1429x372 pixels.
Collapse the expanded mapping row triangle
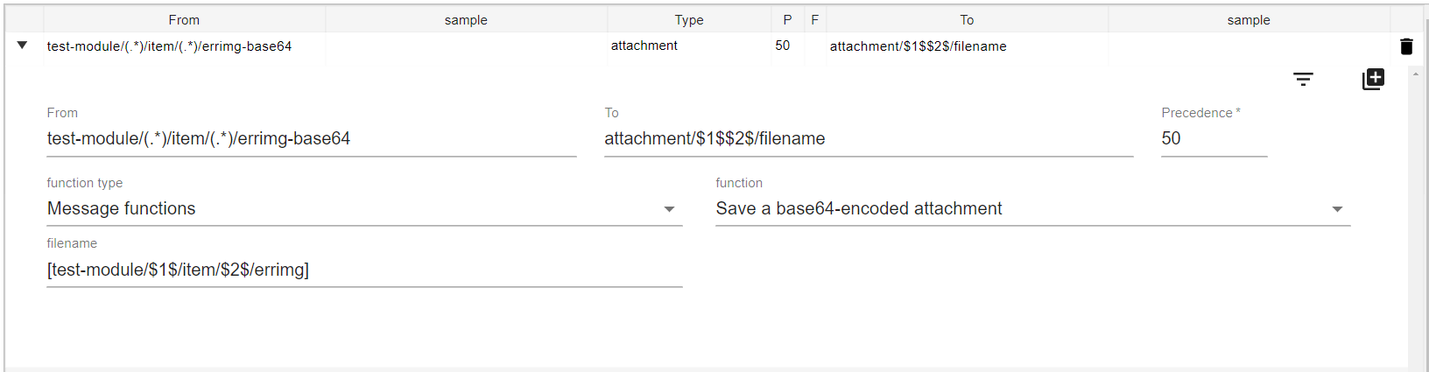[22, 46]
